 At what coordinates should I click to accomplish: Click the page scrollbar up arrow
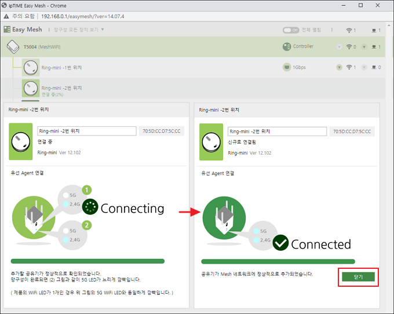click(389, 25)
